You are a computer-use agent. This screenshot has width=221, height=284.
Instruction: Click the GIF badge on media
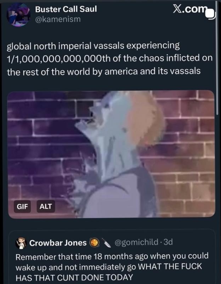(x=22, y=206)
